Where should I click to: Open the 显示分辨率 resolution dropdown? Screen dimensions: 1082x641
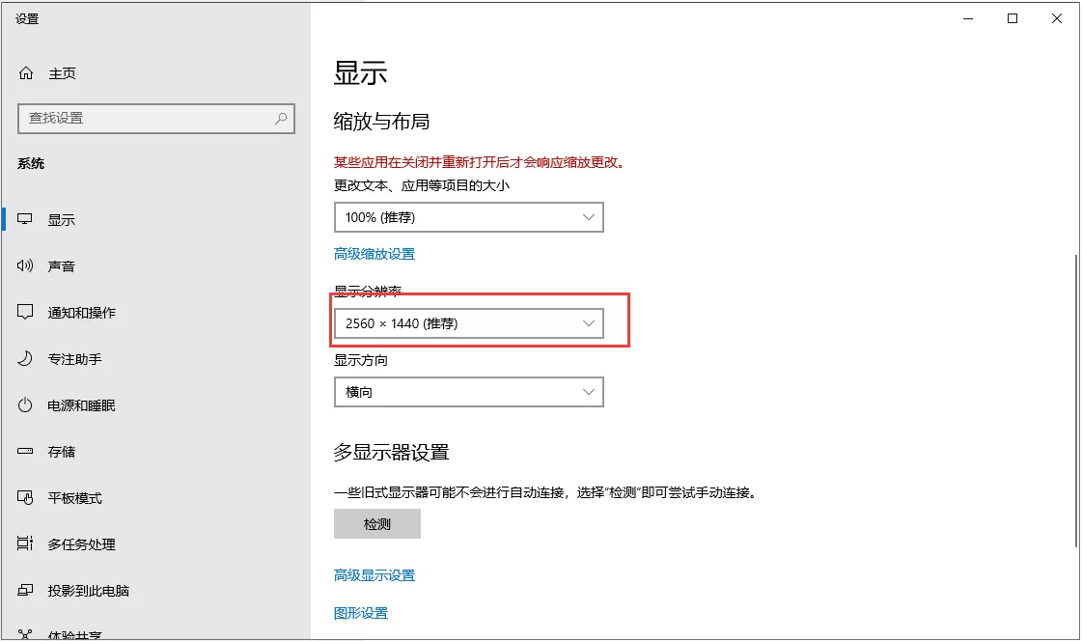(x=469, y=322)
